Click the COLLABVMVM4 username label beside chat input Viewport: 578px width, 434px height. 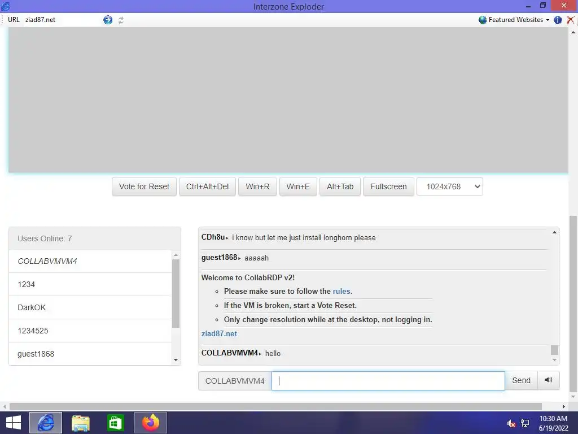point(235,380)
